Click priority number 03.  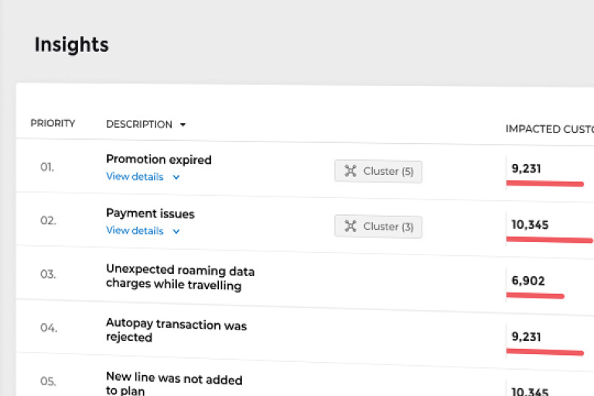point(48,275)
